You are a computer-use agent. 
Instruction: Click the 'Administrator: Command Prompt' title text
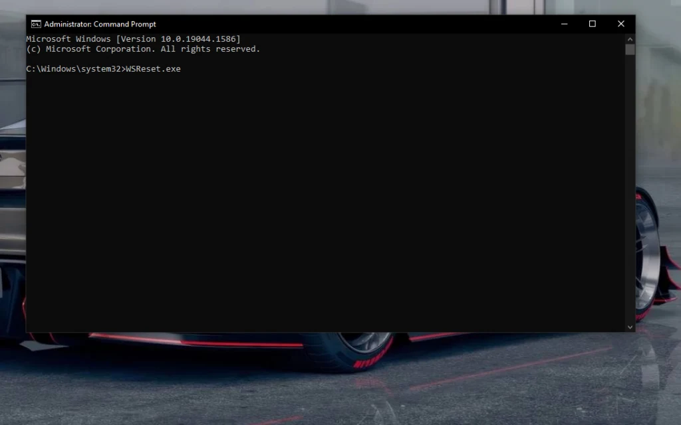tap(100, 24)
